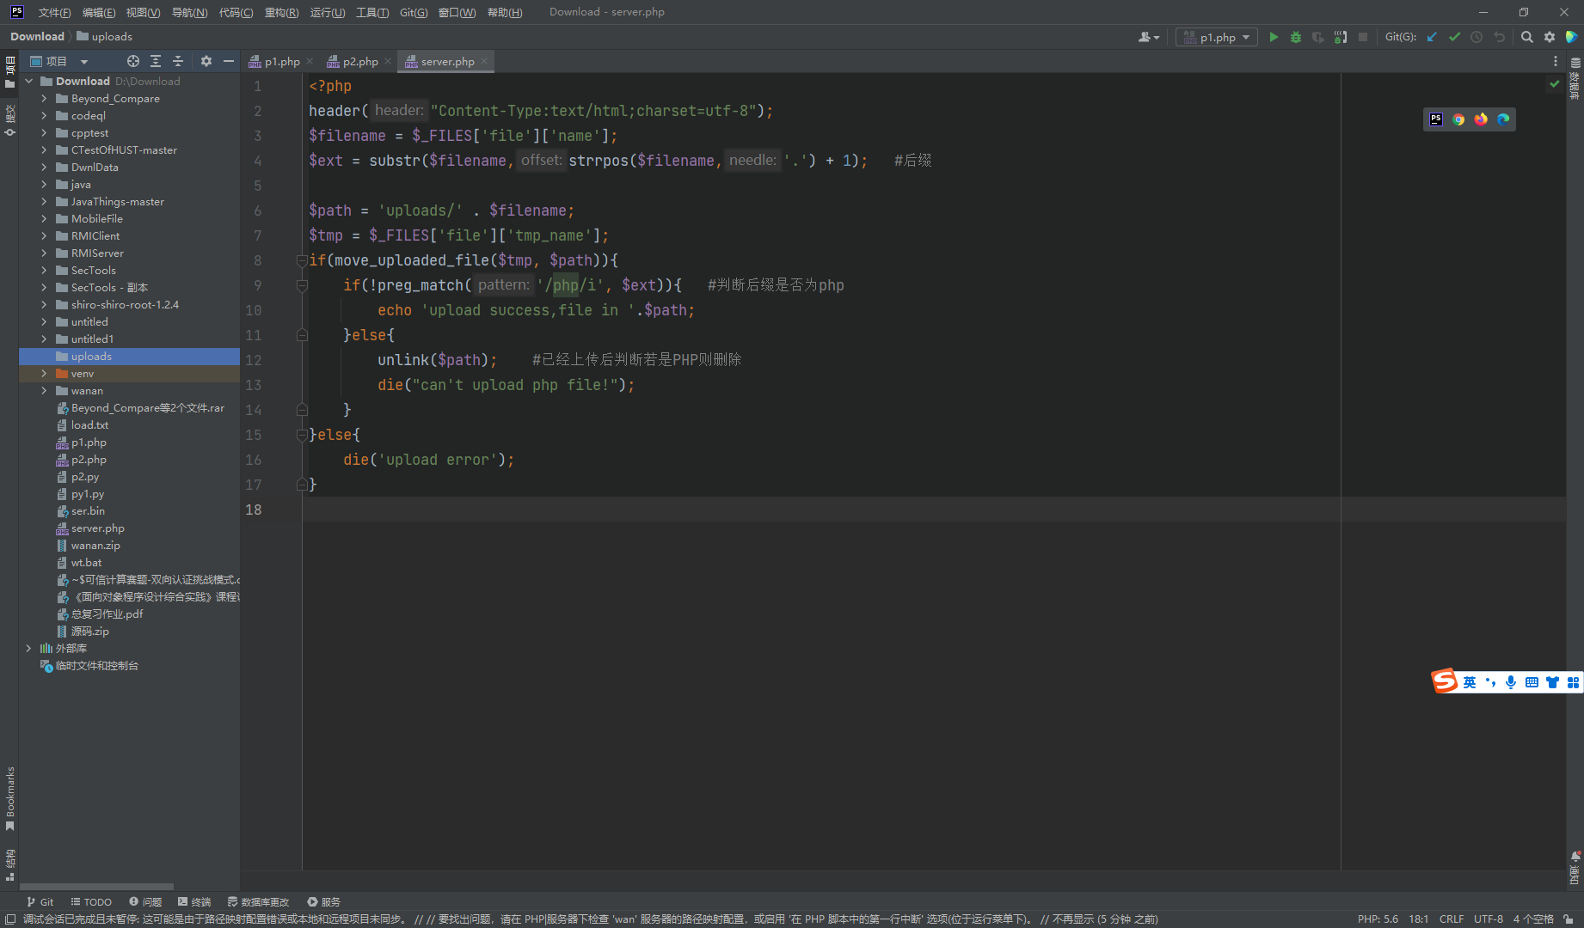Expand the Beyond_Compare folder
Viewport: 1584px width, 928px height.
pos(44,99)
